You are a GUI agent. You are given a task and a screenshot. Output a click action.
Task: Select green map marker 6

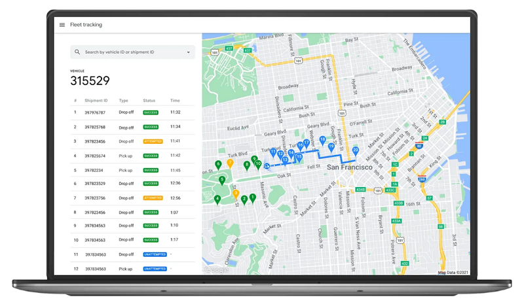click(x=218, y=165)
